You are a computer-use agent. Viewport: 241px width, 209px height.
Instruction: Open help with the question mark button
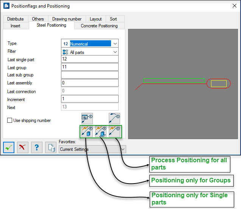coord(37,147)
